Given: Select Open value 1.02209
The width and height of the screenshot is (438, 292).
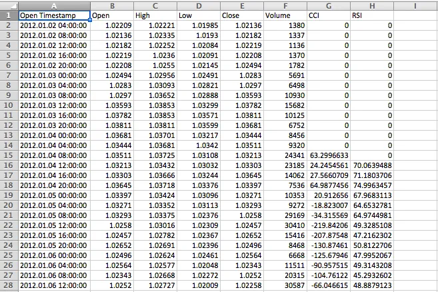Looking at the screenshot, I should (112, 25).
